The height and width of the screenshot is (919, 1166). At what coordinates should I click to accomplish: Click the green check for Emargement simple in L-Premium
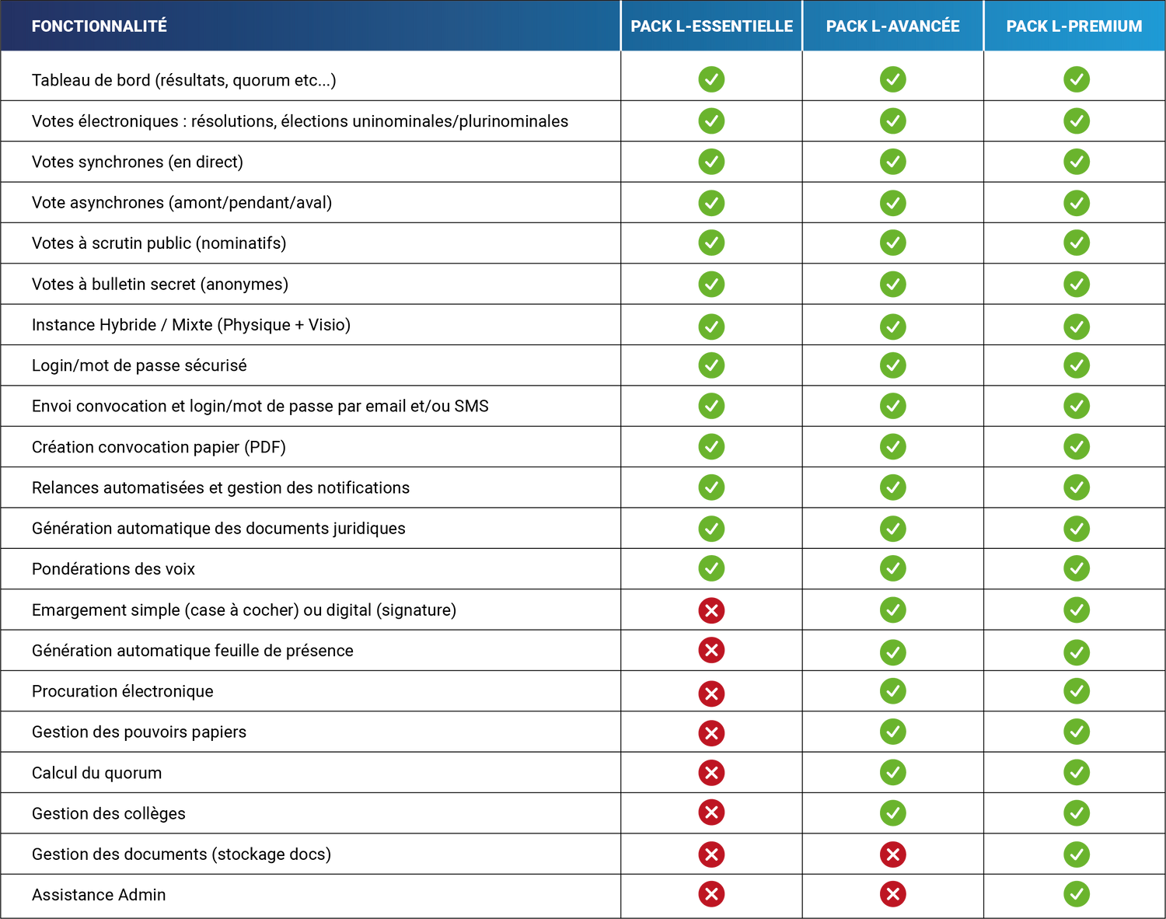coord(1077,610)
